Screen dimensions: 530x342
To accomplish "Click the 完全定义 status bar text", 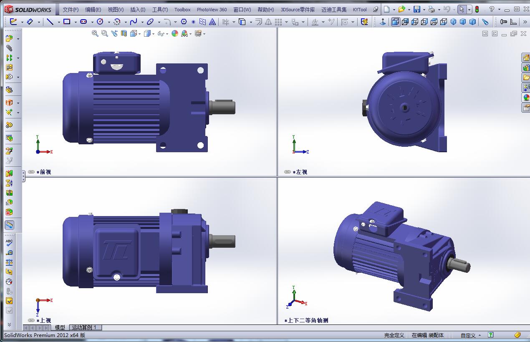I will 394,335.
